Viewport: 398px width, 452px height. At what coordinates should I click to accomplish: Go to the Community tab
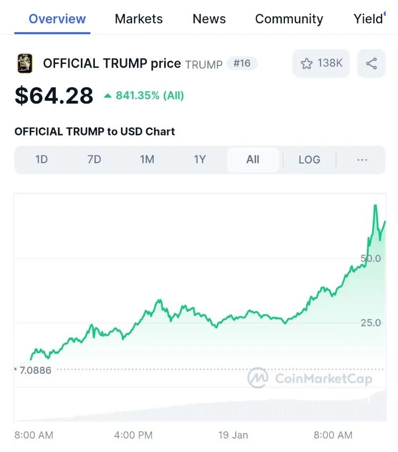click(x=289, y=19)
